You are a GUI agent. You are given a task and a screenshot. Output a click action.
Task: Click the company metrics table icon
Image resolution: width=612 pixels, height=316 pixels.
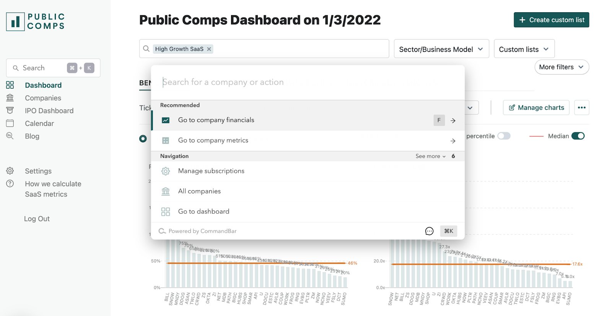click(x=166, y=141)
